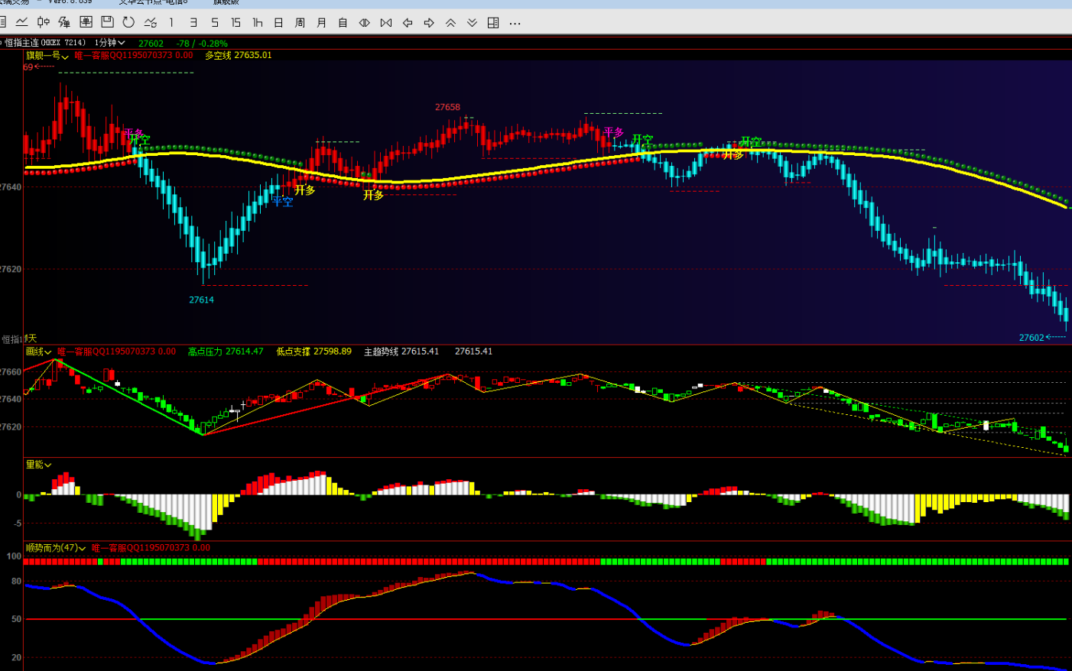
Task: Switch to 5-minute period button
Action: (x=215, y=22)
